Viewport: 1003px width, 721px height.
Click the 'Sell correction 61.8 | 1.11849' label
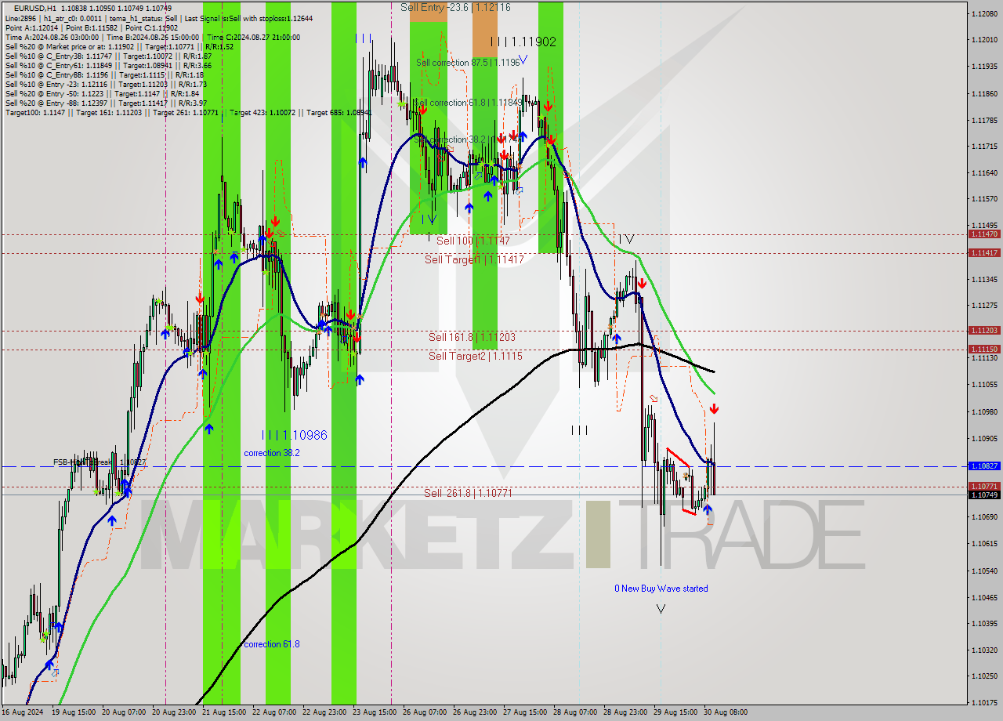(x=468, y=103)
